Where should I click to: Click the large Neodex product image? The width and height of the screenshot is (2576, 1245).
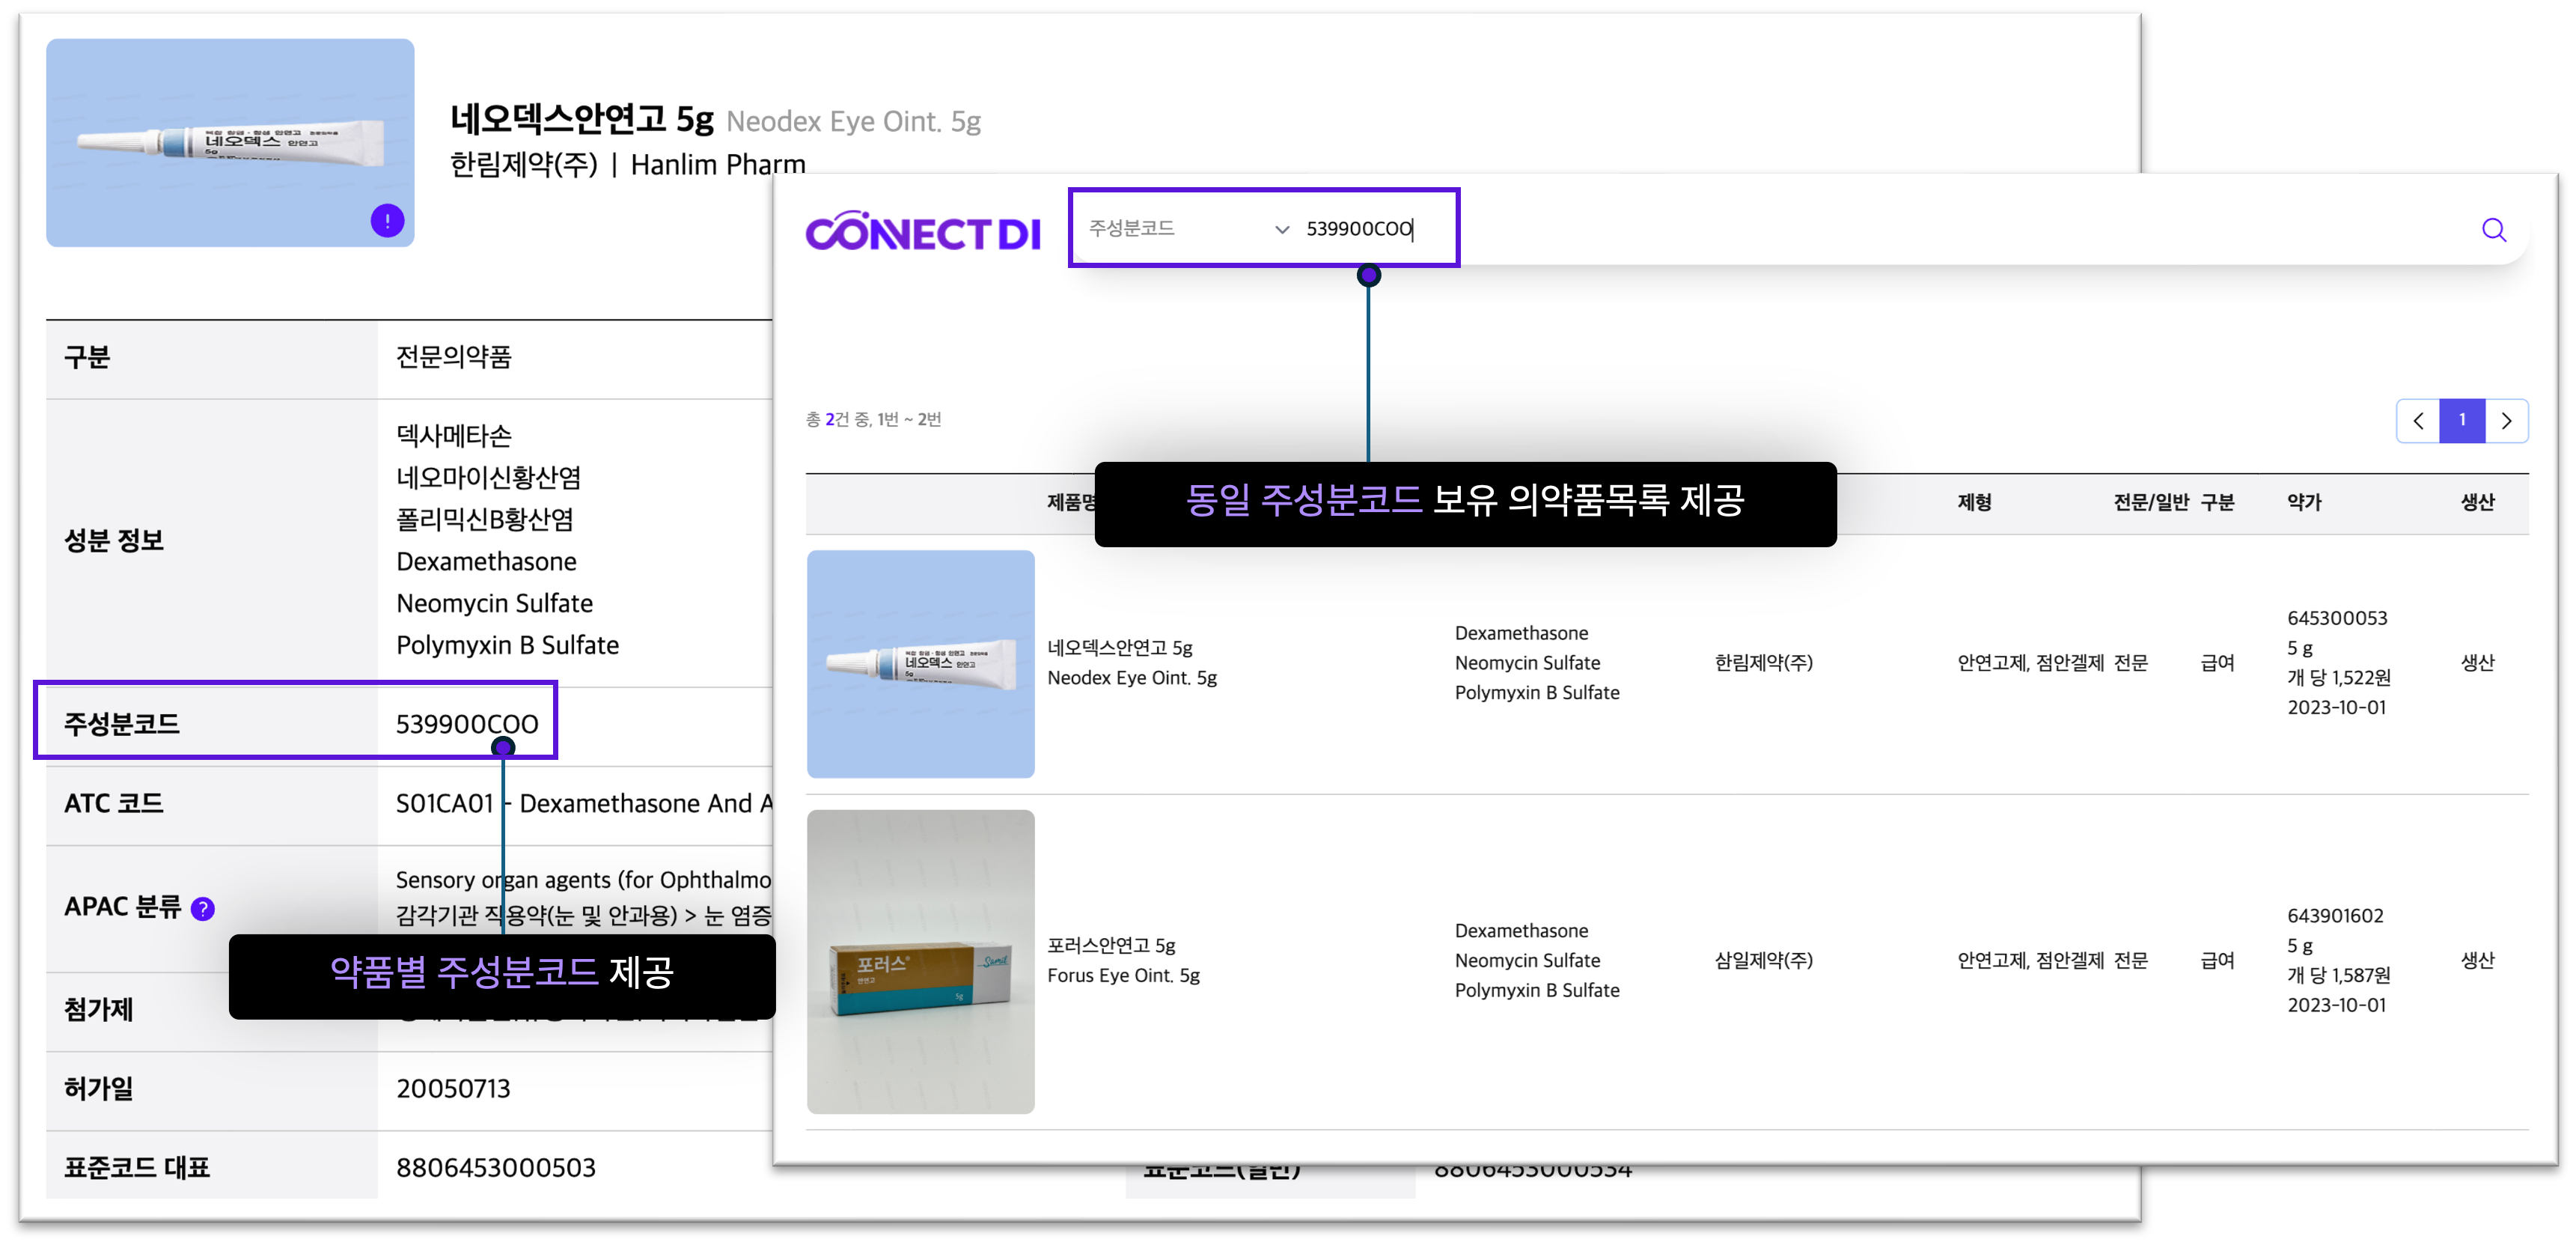point(230,143)
